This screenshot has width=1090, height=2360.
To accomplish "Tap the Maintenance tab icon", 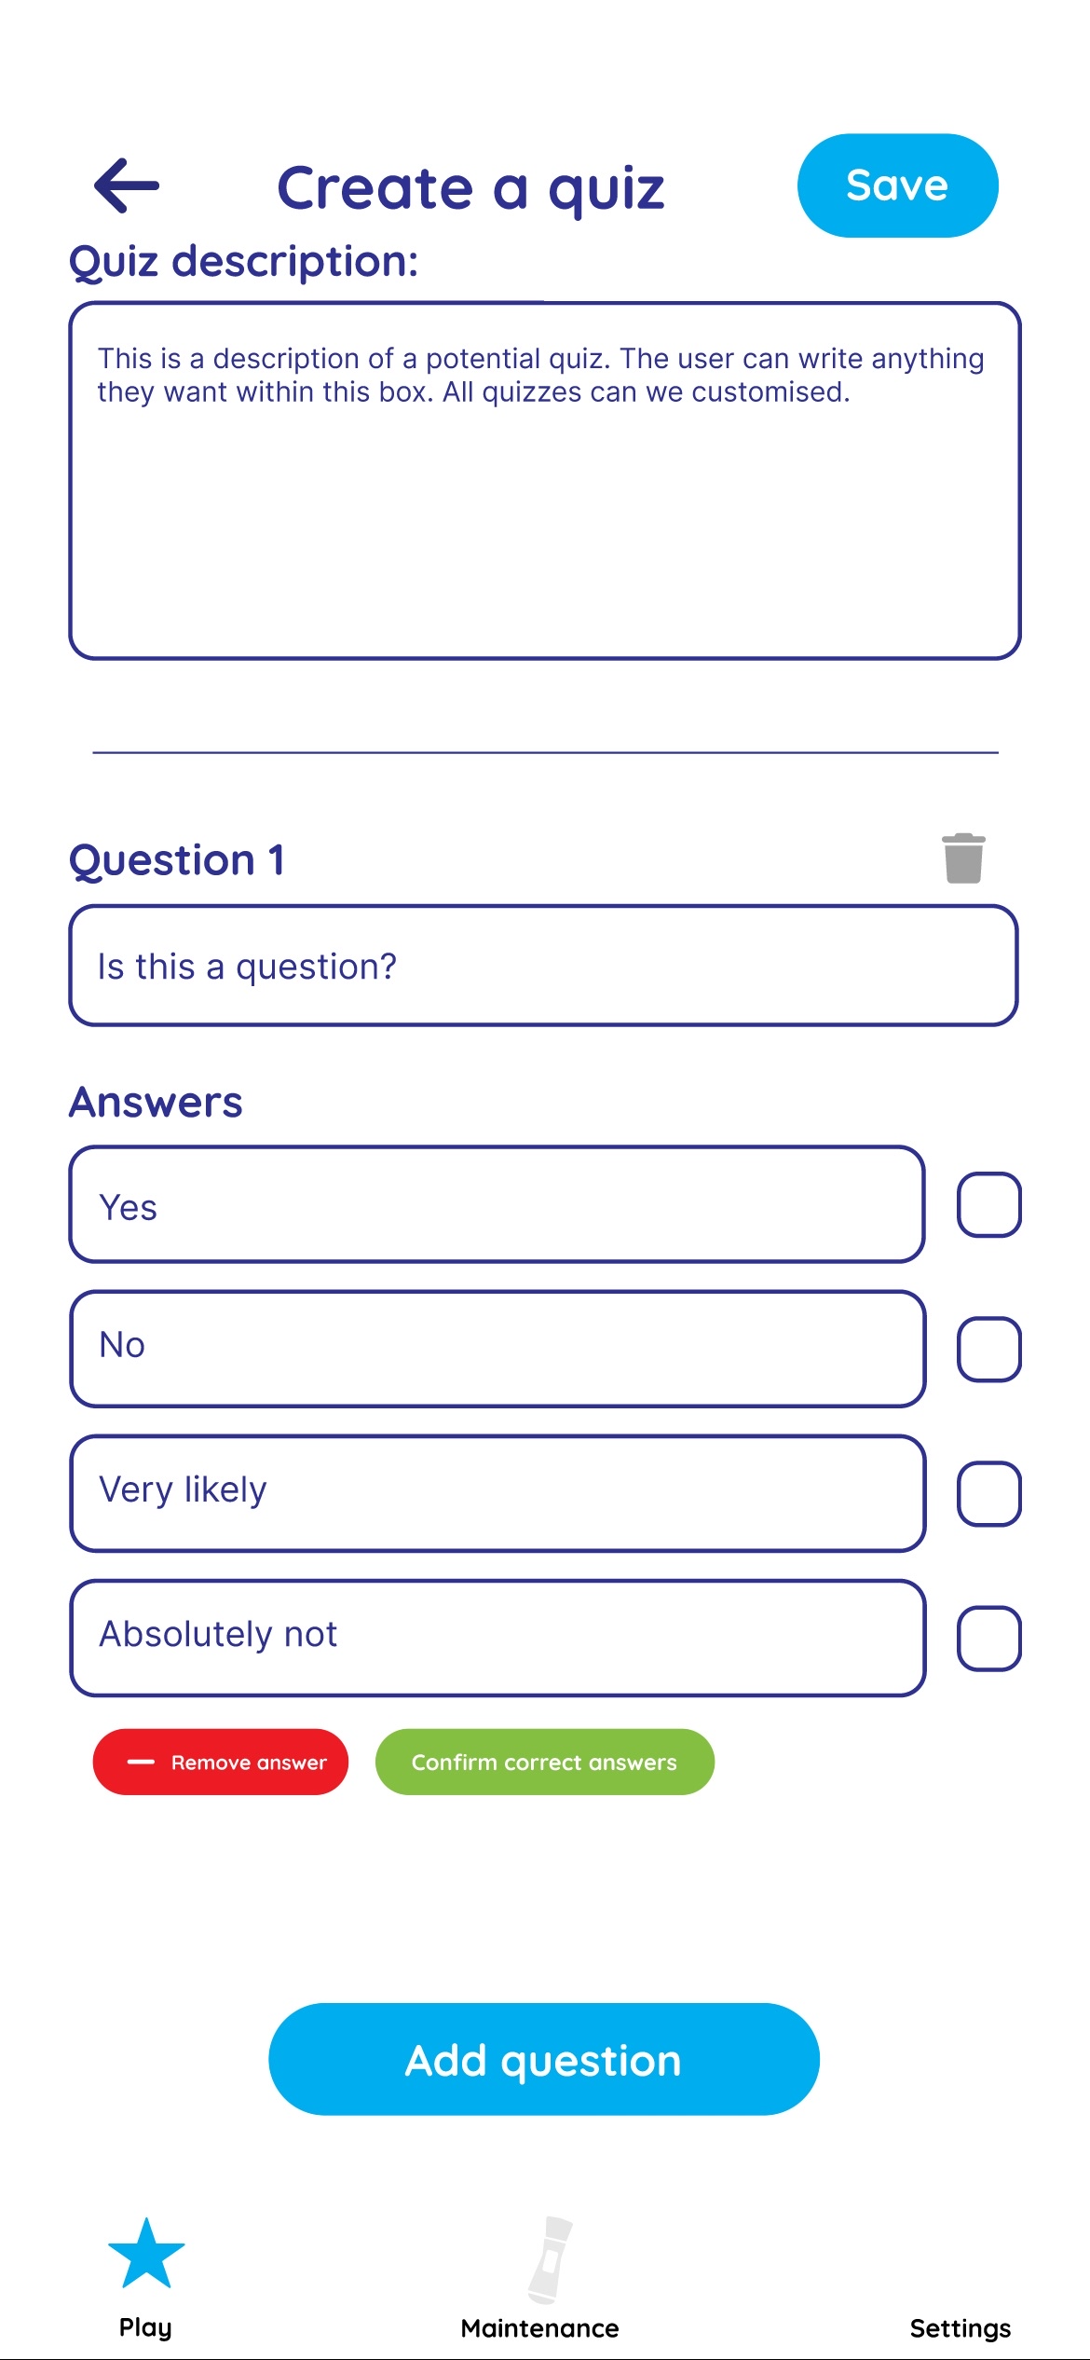I will point(549,2259).
